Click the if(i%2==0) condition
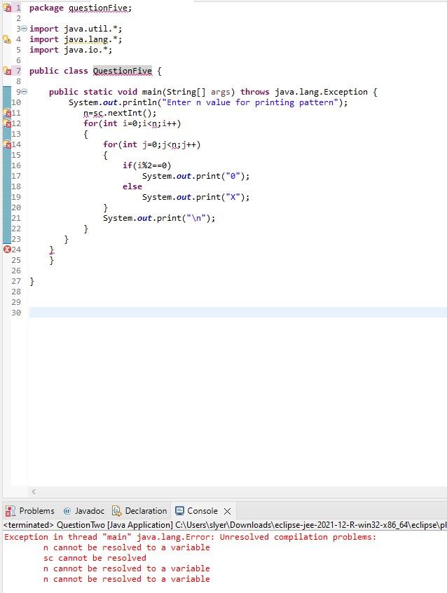 (146, 165)
